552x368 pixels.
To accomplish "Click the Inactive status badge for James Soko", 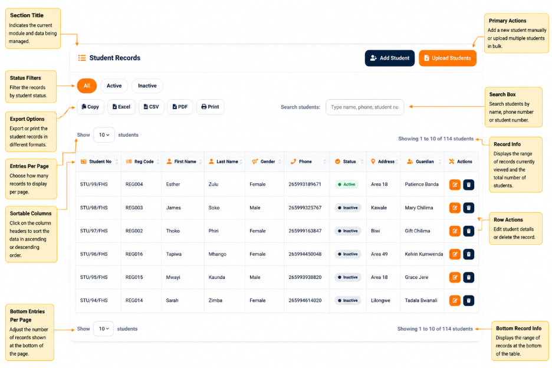I will 348,208.
